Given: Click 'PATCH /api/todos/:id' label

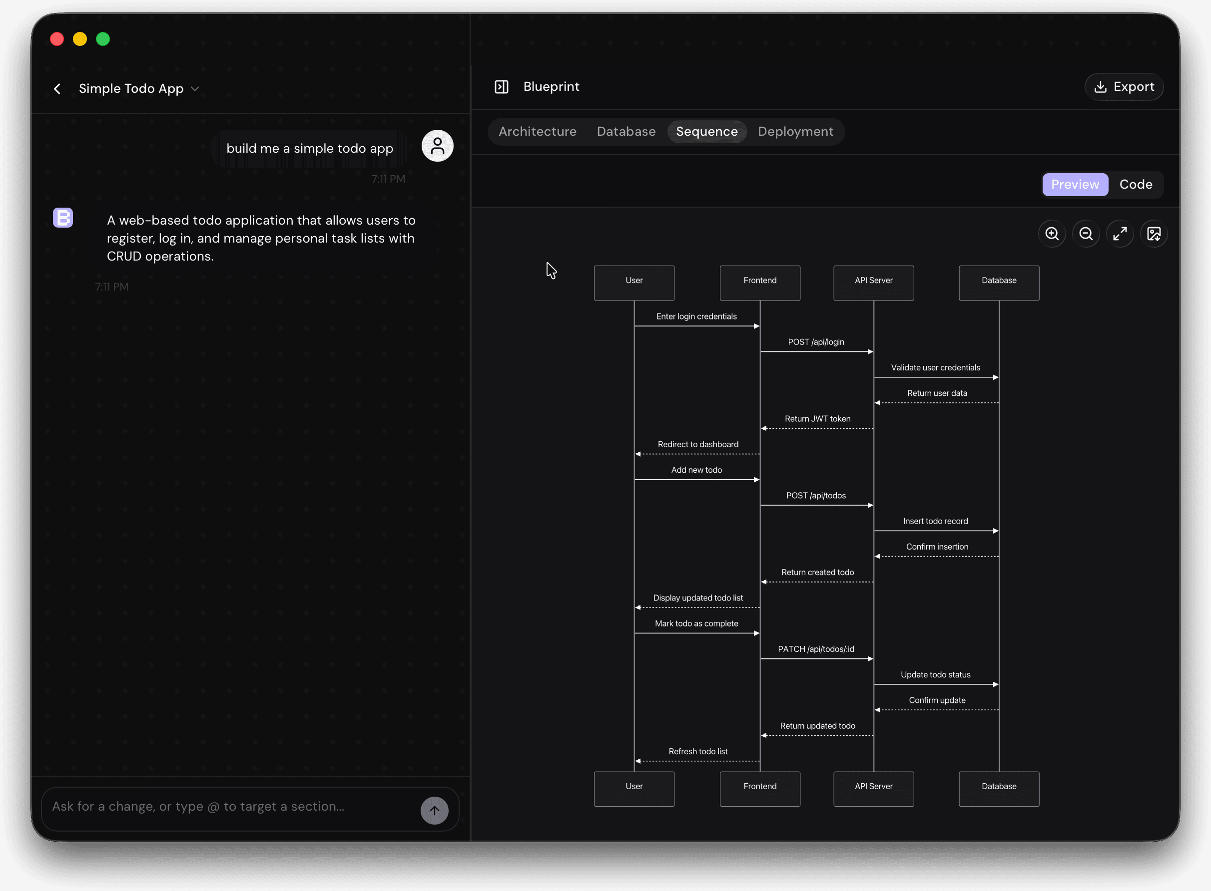Looking at the screenshot, I should [x=816, y=649].
